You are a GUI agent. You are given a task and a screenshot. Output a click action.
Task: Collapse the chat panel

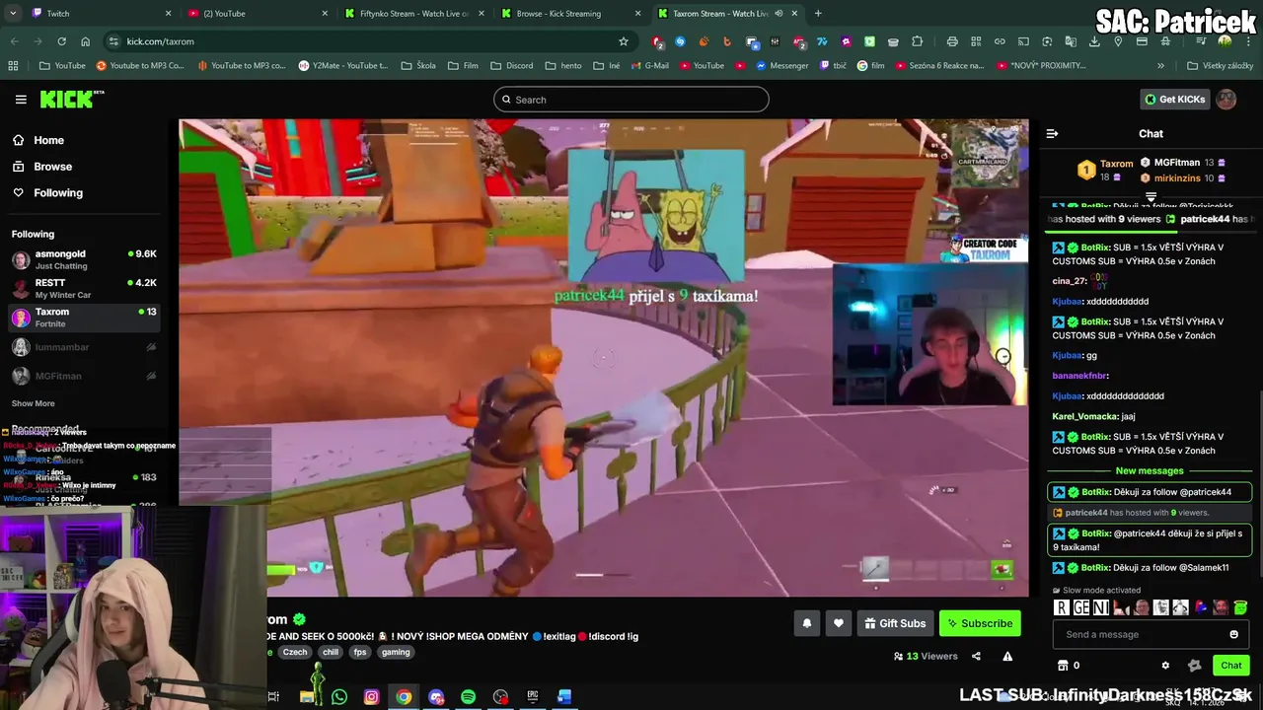coord(1052,133)
